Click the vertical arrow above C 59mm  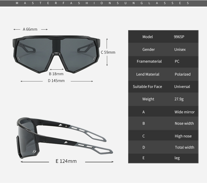107,43
